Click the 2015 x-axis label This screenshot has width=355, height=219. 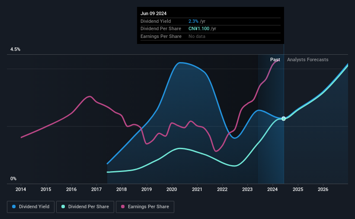[46, 189]
